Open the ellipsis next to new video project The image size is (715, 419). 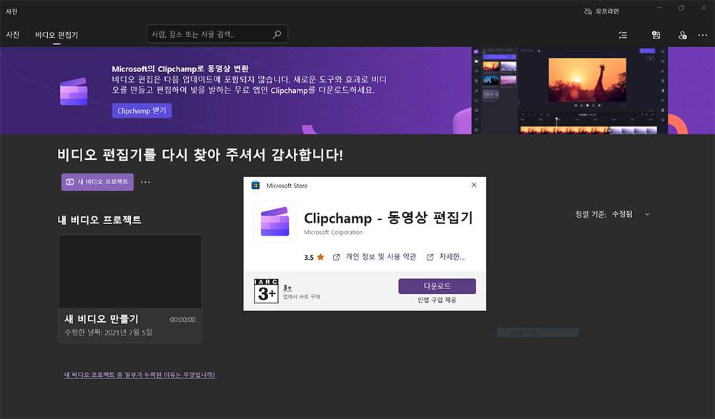(145, 182)
